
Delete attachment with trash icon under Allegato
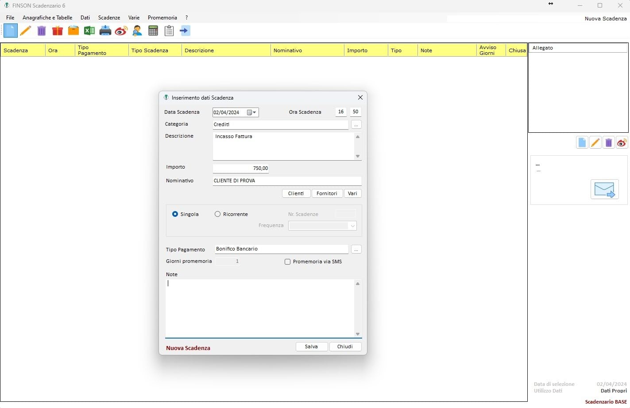[609, 142]
